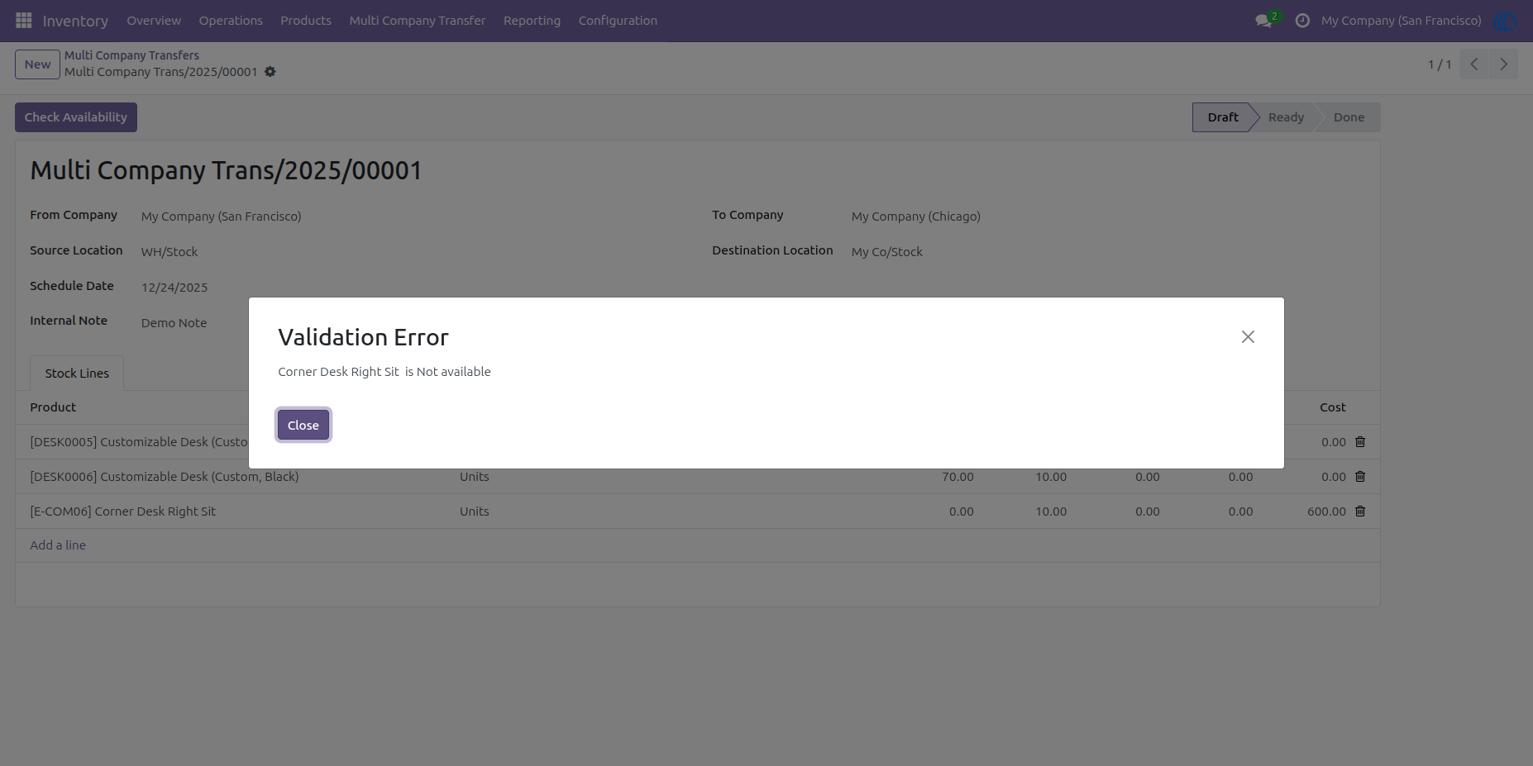This screenshot has width=1533, height=766.
Task: Click the user avatar icon
Action: coord(1505,21)
